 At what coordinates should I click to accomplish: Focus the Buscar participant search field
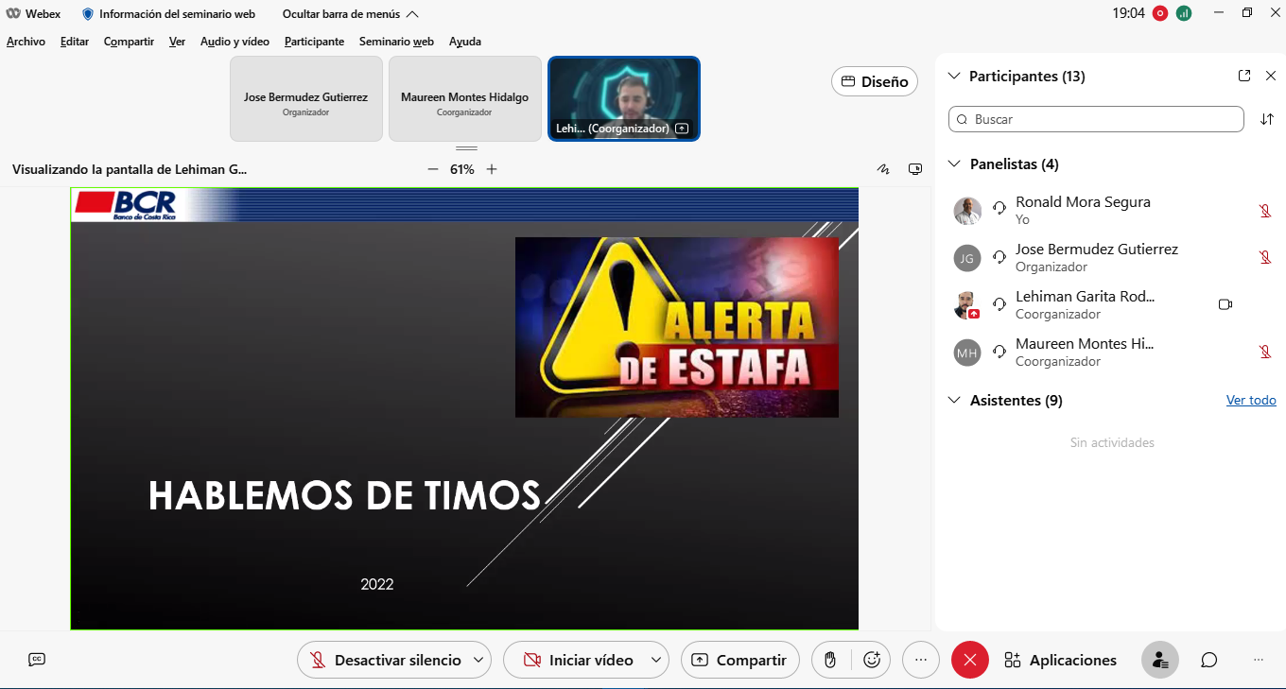(x=1096, y=119)
